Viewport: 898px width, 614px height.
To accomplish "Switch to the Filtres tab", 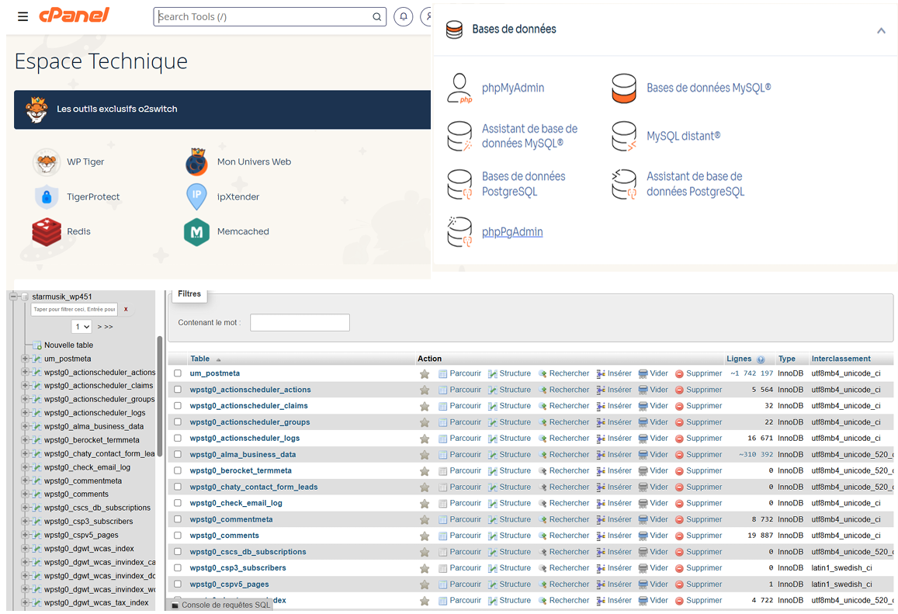I will pos(189,293).
